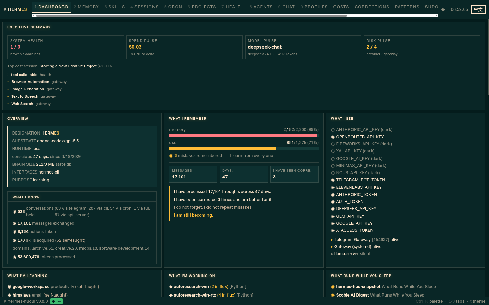Click the ELEVENLABS_API_KEY status indicator
The image size is (489, 305).
(x=333, y=187)
